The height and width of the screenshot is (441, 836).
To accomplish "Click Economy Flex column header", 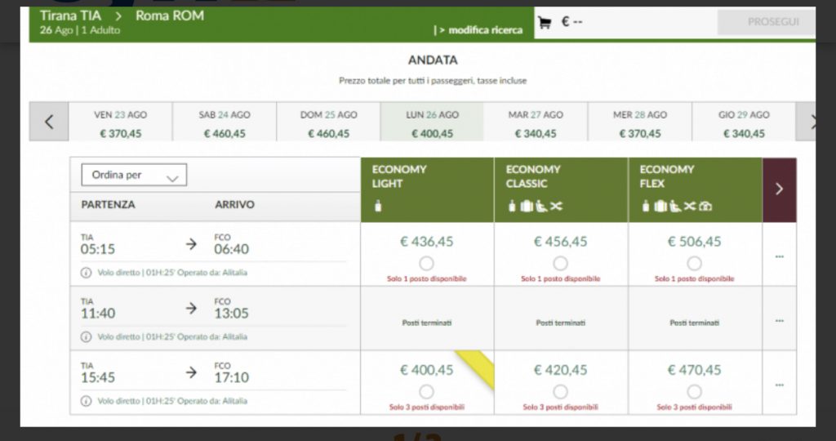I will click(x=696, y=189).
